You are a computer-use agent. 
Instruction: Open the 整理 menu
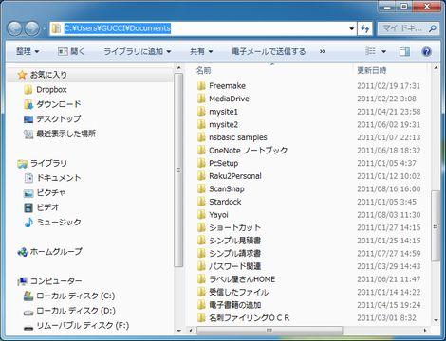28,51
